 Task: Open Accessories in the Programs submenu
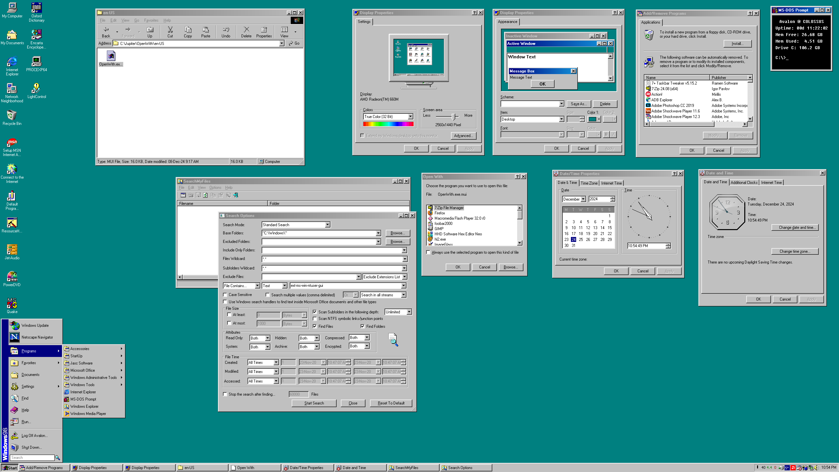[94, 349]
